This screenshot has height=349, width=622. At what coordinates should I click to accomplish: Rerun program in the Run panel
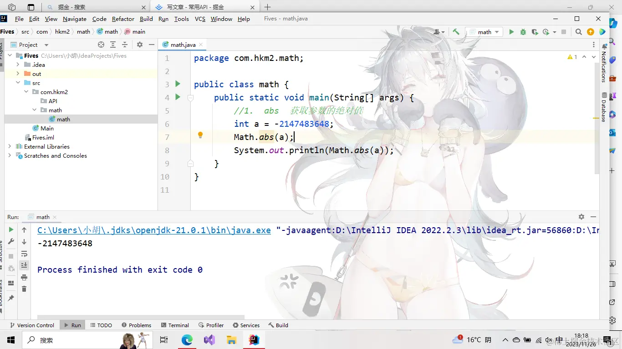(11, 230)
